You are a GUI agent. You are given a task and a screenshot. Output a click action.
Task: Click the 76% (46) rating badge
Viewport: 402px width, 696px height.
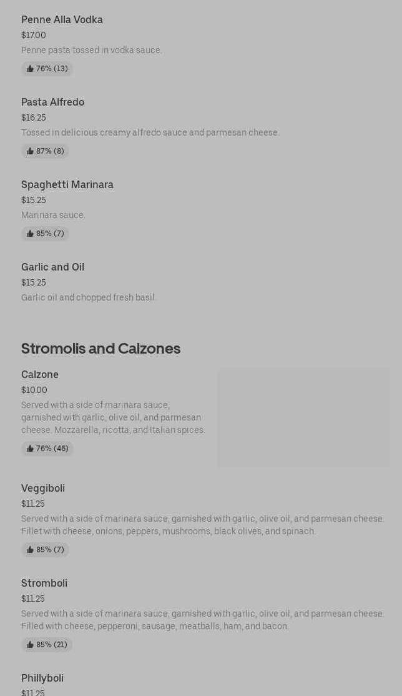coord(47,449)
